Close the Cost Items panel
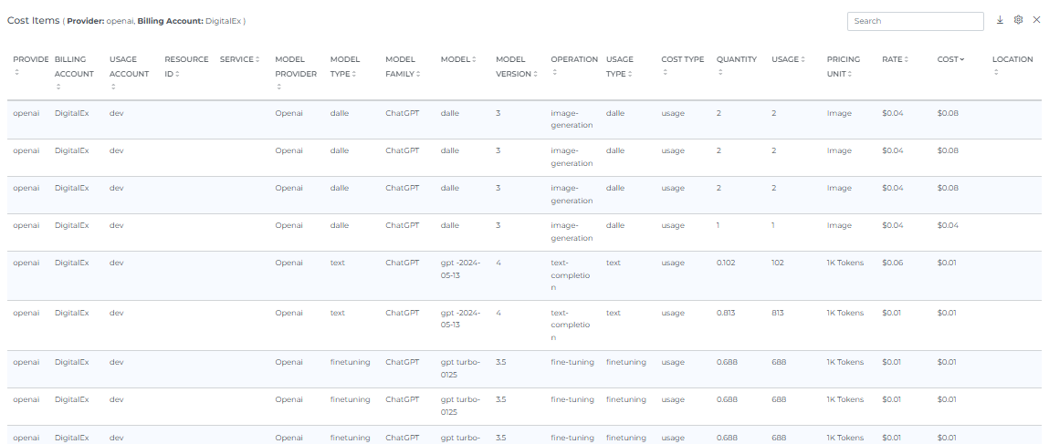The image size is (1049, 444). click(x=1036, y=20)
